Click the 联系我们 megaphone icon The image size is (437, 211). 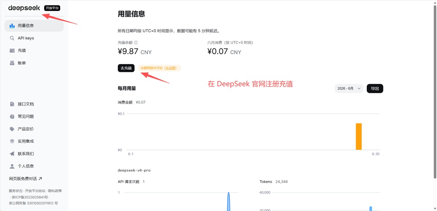click(x=12, y=154)
